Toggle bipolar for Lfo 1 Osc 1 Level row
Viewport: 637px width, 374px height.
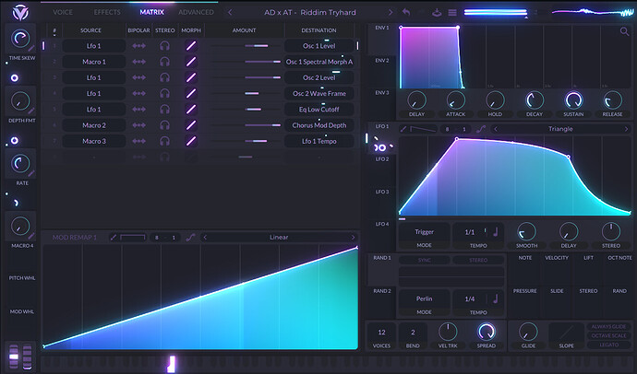138,46
